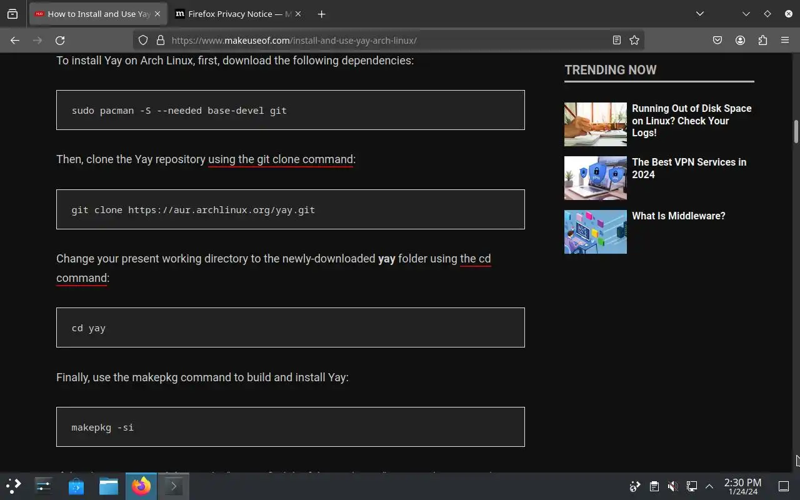Open 'The Best VPN Services in 2024' article
800x500 pixels.
pos(689,168)
